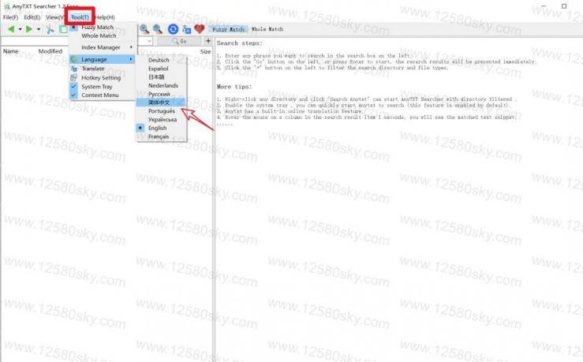Image resolution: width=583 pixels, height=362 pixels.
Task: Sort results by Name column
Action: (x=10, y=51)
